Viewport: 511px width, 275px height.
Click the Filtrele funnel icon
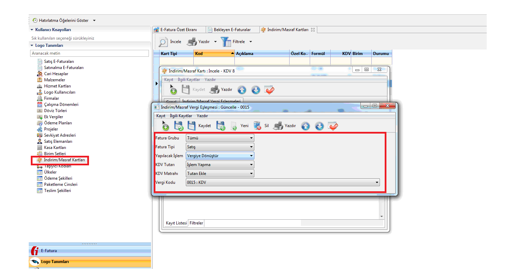click(x=226, y=42)
